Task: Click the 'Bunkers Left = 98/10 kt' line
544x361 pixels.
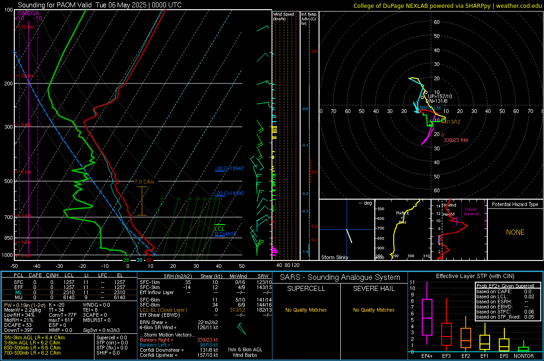Action: tap(179, 345)
